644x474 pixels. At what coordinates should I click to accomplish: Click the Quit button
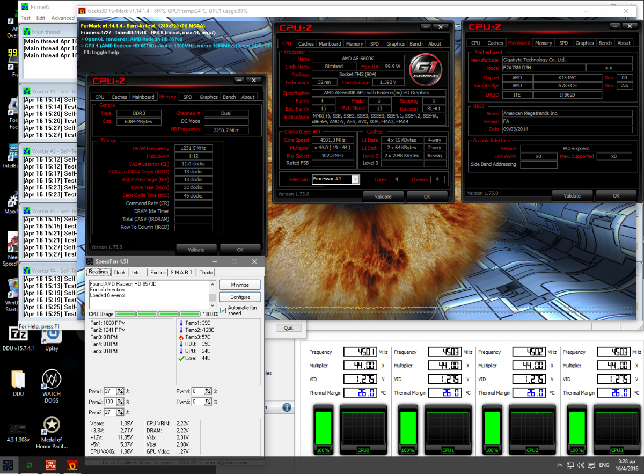289,328
